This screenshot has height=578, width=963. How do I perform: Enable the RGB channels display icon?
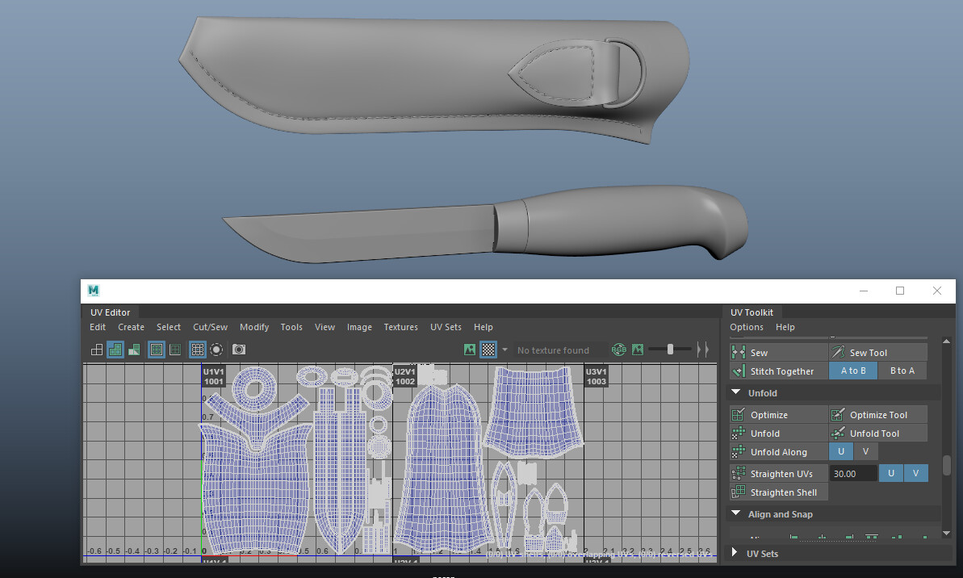[x=619, y=350]
